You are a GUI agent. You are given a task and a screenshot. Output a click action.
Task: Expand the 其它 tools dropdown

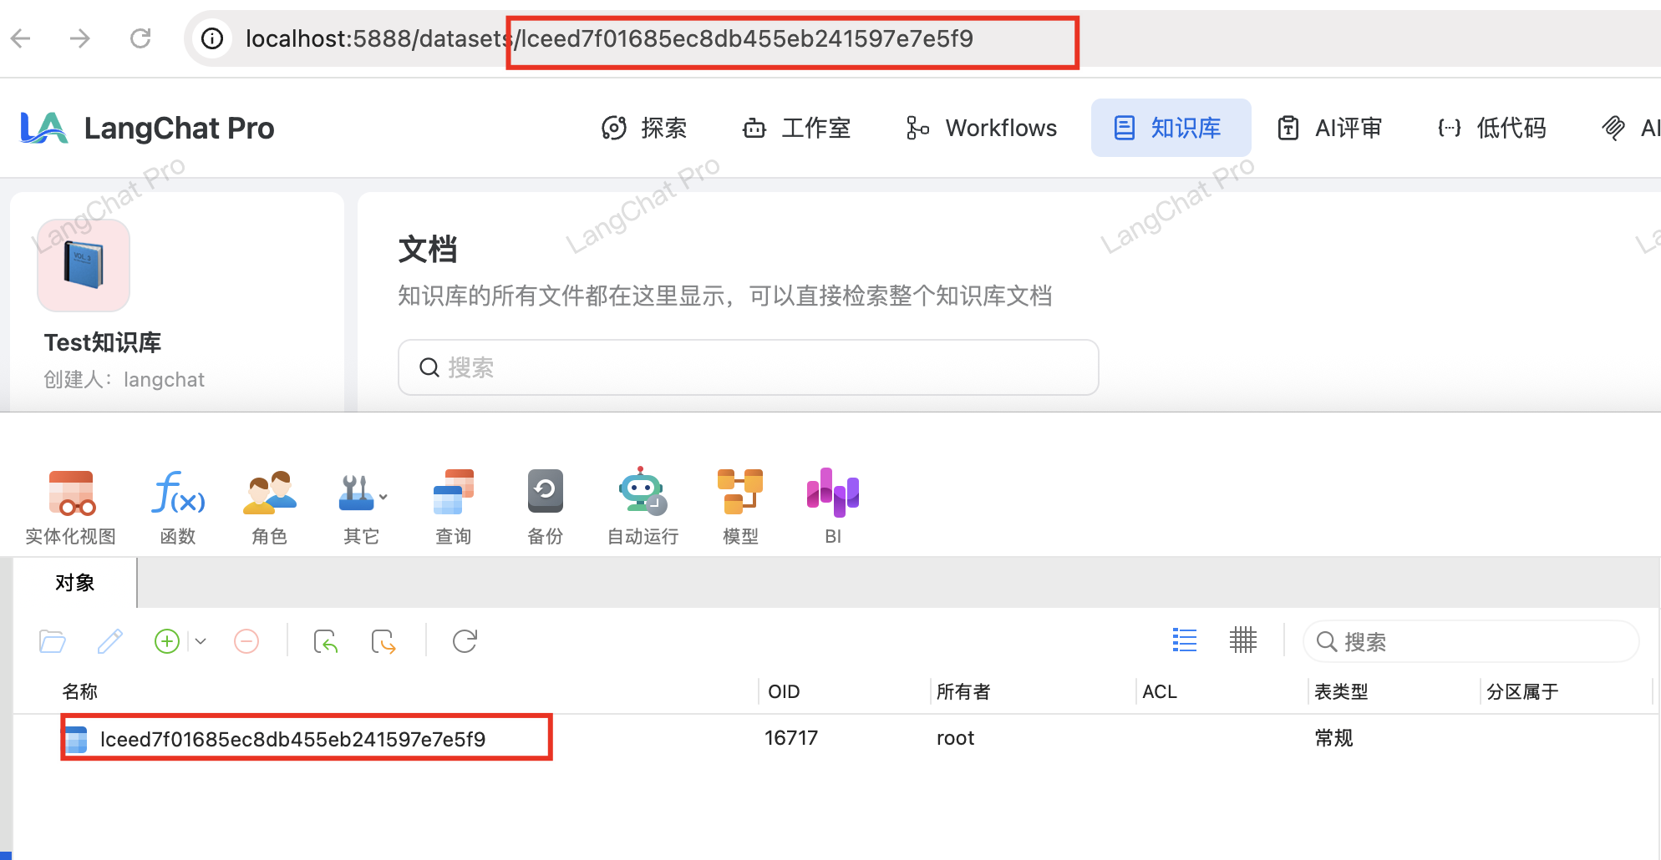[383, 497]
